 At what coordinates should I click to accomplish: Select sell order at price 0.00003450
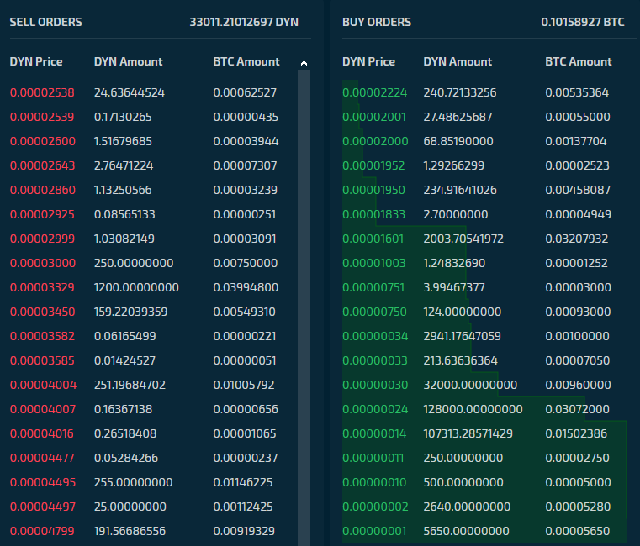tap(153, 312)
